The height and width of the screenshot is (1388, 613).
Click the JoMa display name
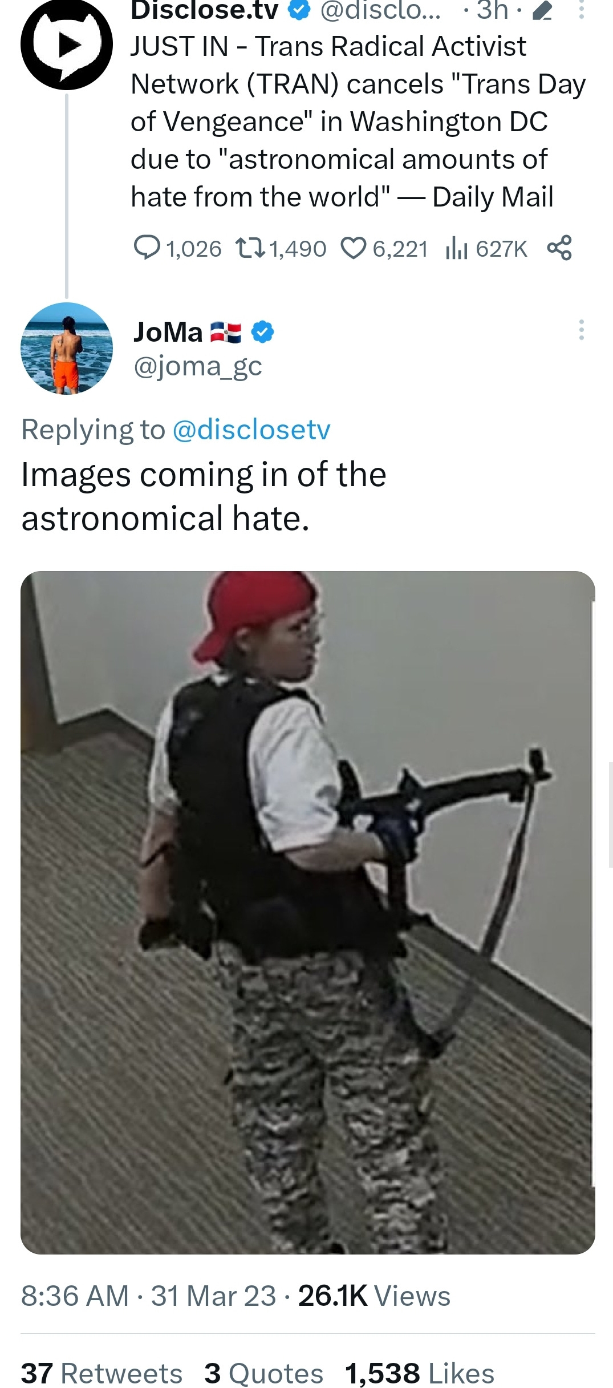click(x=168, y=332)
